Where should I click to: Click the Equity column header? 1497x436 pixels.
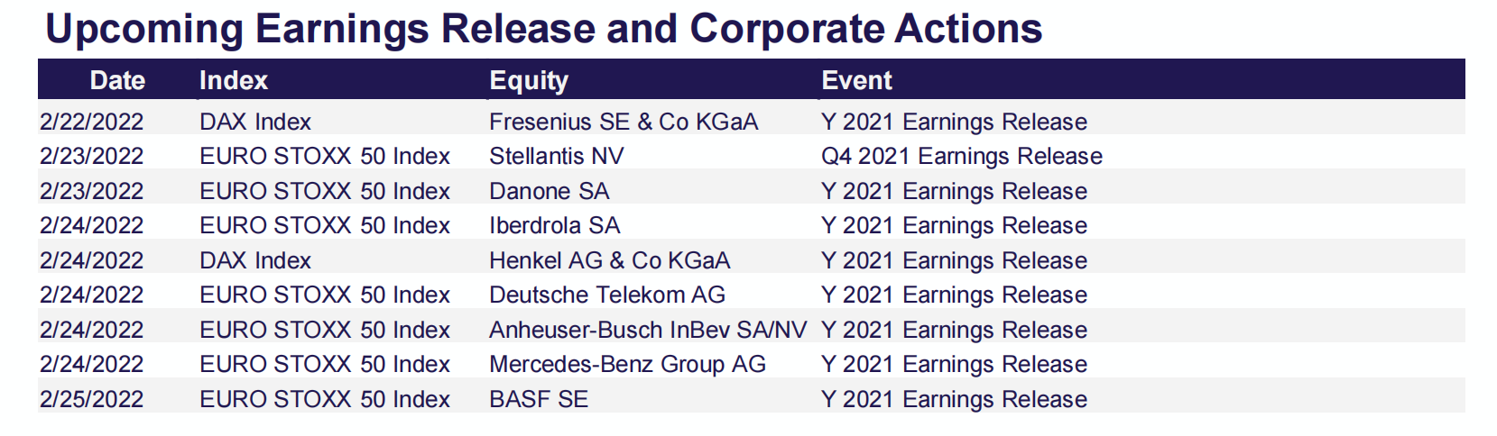[529, 80]
